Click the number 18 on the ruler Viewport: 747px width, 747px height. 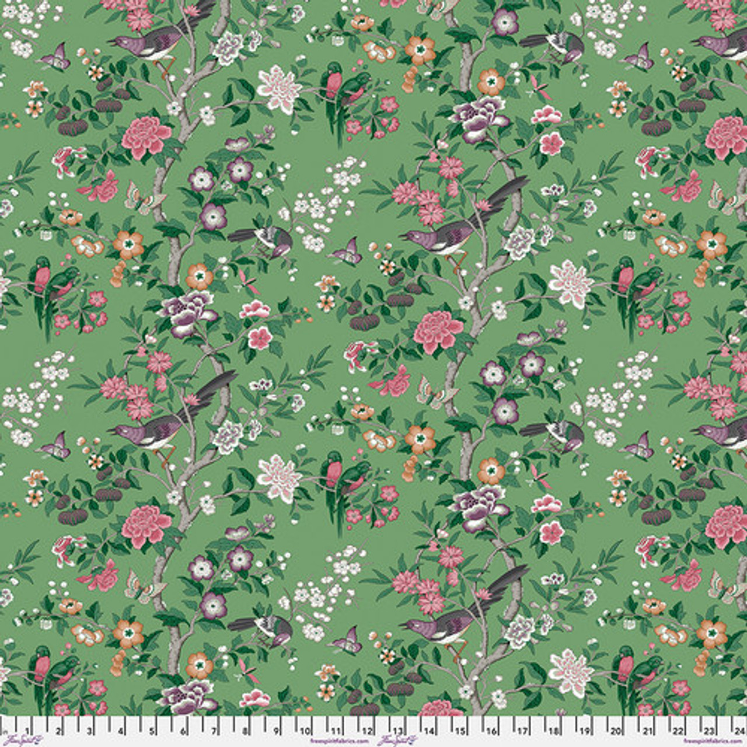coord(553,730)
